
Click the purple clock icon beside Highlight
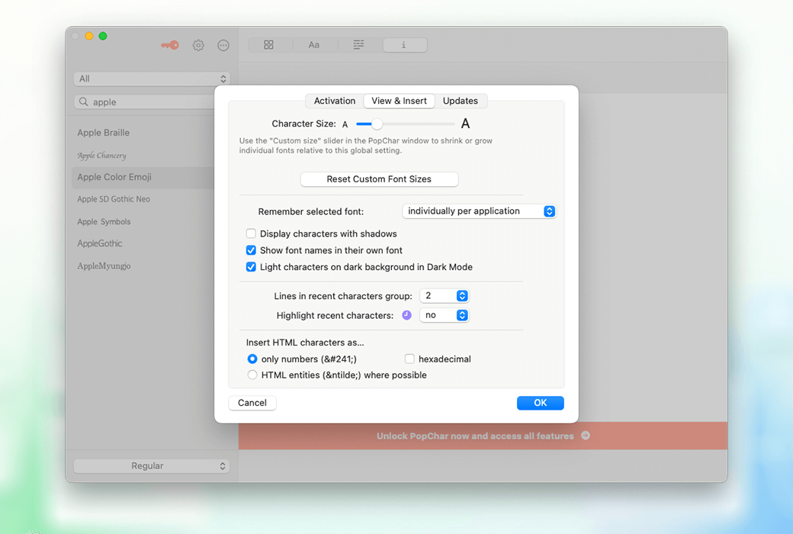[406, 315]
